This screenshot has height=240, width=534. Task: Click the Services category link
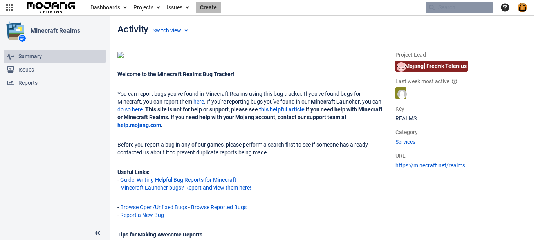click(x=405, y=142)
